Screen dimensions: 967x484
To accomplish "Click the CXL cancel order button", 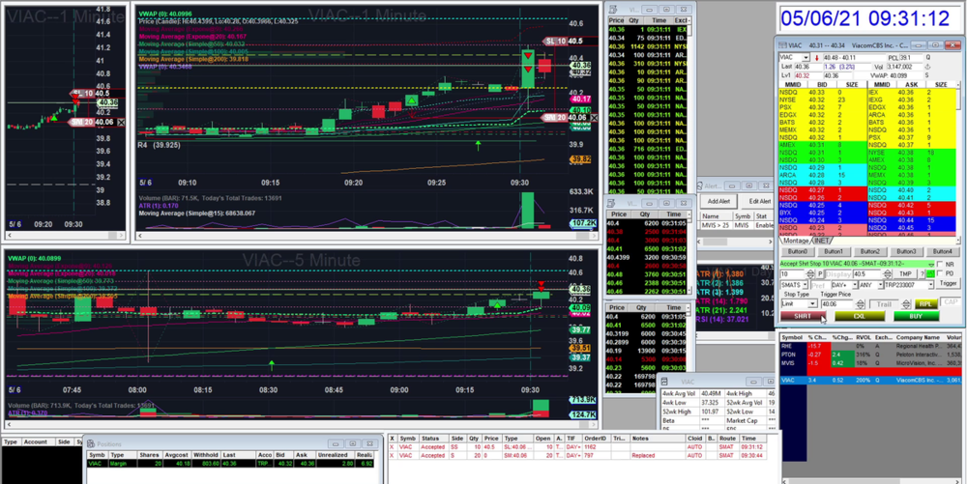I will 860,316.
